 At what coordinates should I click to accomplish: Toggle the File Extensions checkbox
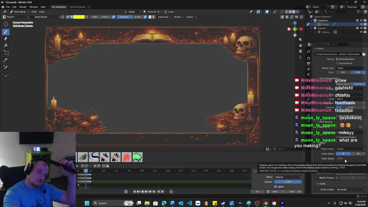337,59
